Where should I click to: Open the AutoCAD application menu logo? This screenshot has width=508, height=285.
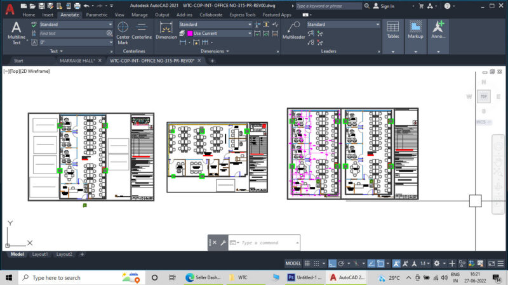click(x=10, y=9)
